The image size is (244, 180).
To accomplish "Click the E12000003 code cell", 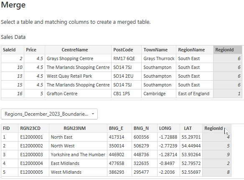I will (x=33, y=155).
